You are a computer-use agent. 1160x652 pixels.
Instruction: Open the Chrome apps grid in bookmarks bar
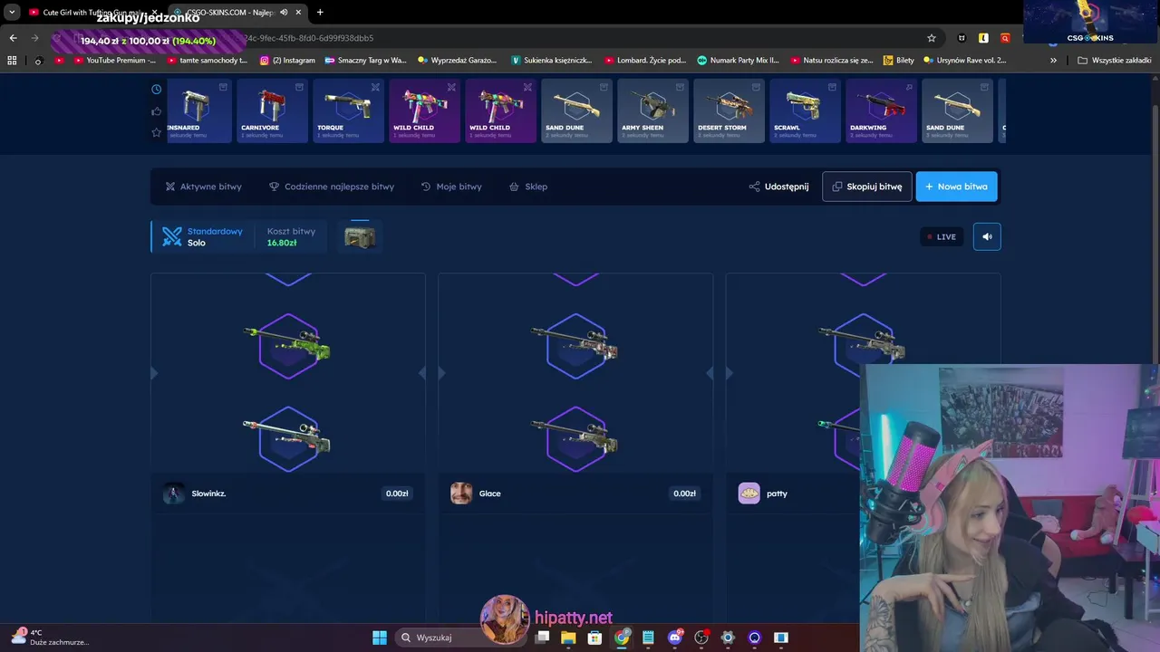12,61
